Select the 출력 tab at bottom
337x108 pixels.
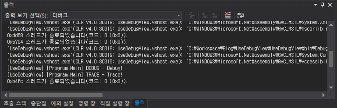click(x=140, y=103)
